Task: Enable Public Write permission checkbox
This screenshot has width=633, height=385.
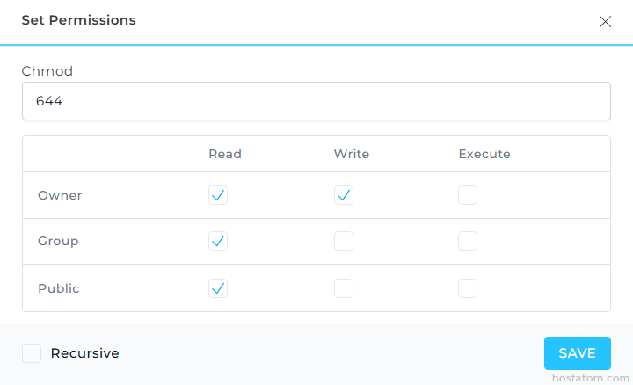Action: [x=344, y=288]
